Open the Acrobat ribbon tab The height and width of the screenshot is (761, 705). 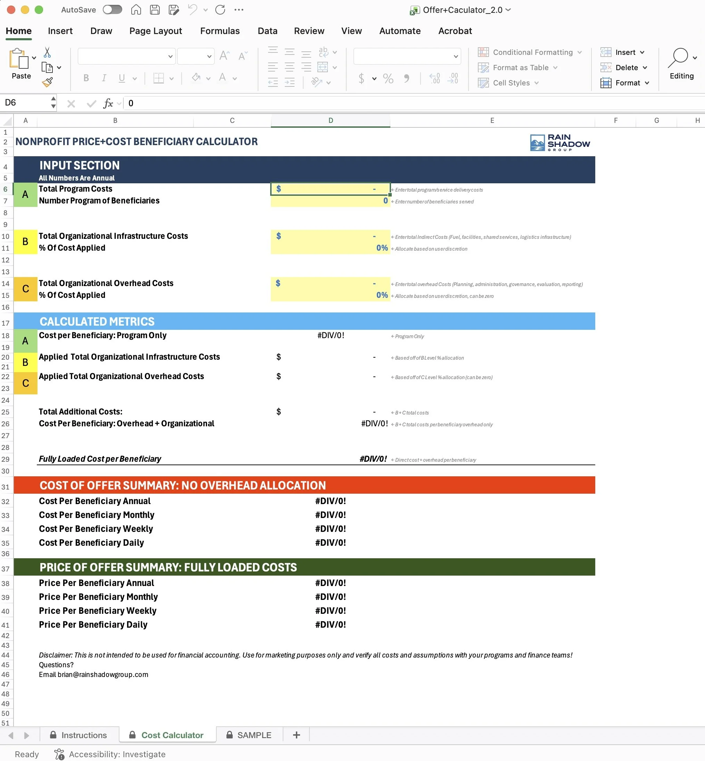(455, 31)
